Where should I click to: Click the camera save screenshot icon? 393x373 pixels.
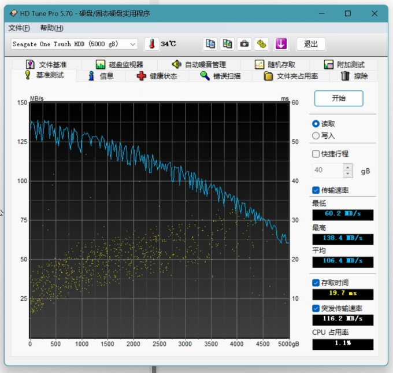pyautogui.click(x=244, y=44)
